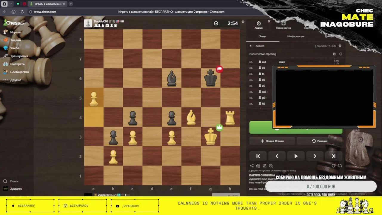382x215 pixels.
Task: Open the Новая партия panel
Action: click(x=283, y=25)
